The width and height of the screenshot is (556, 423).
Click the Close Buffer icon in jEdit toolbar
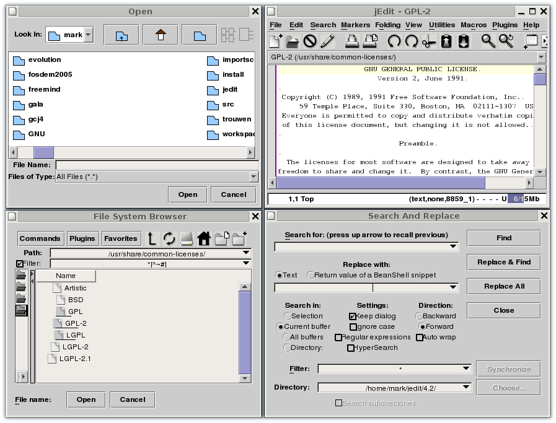click(310, 41)
